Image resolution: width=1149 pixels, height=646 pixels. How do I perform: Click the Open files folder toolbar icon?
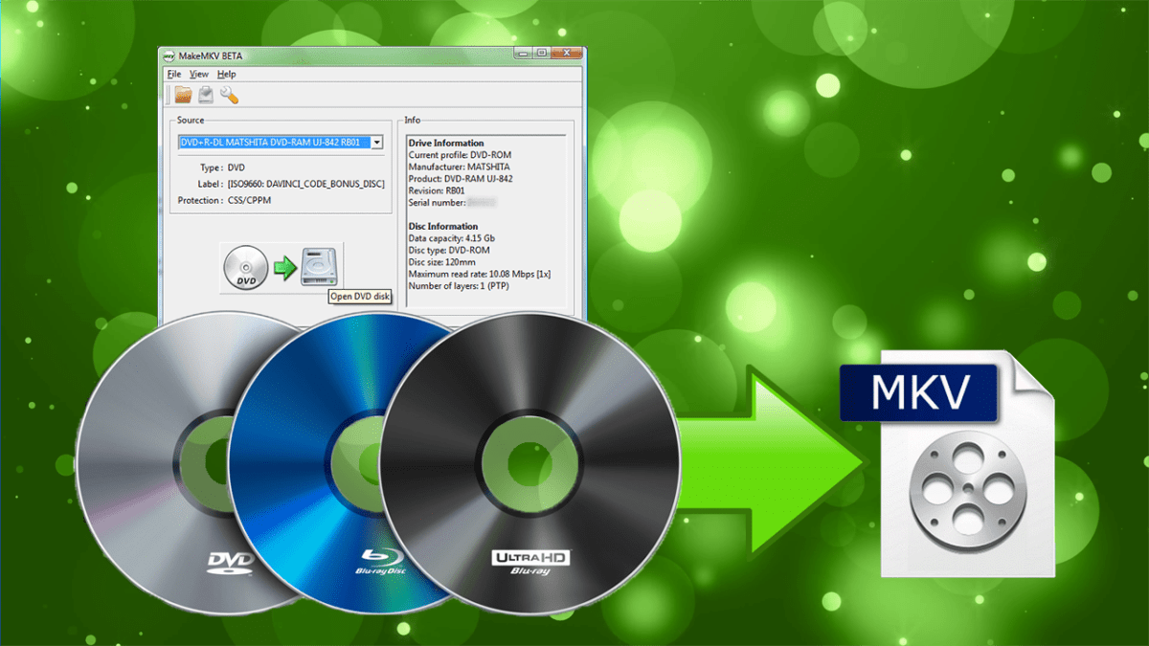pos(183,95)
